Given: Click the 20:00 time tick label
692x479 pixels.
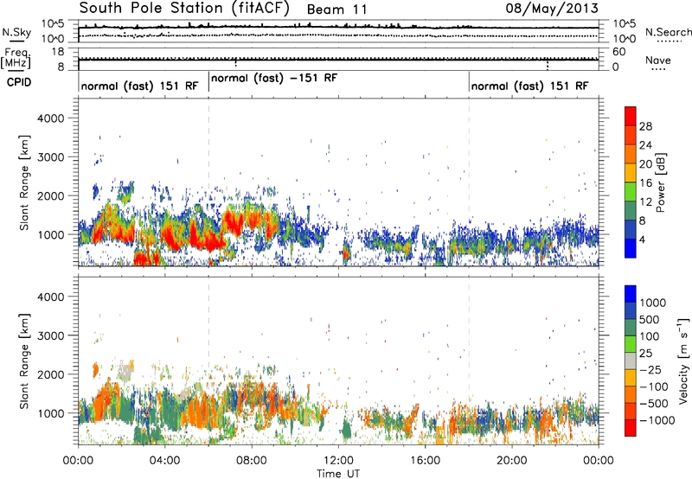Looking at the screenshot, I should point(512,461).
